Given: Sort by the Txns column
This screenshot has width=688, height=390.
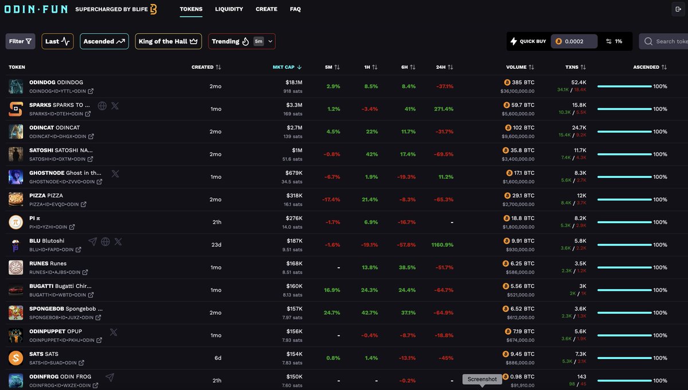Looking at the screenshot, I should [x=576, y=67].
